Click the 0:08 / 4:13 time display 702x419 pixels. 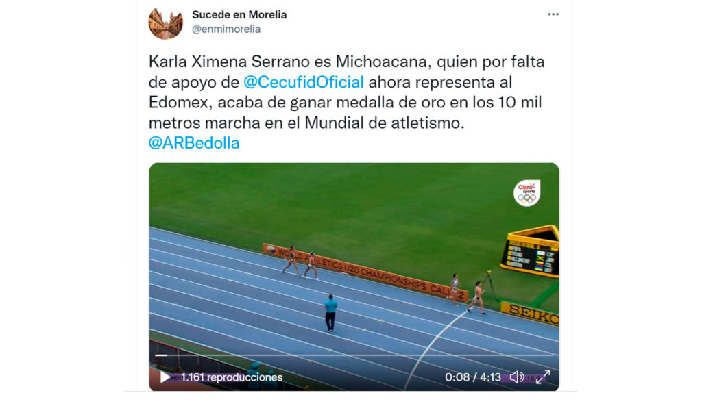[473, 377]
